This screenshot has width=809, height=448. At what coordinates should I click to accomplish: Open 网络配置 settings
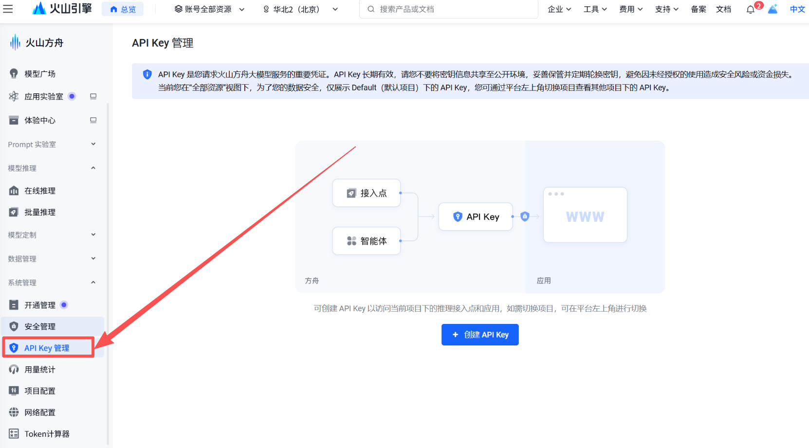click(x=40, y=412)
